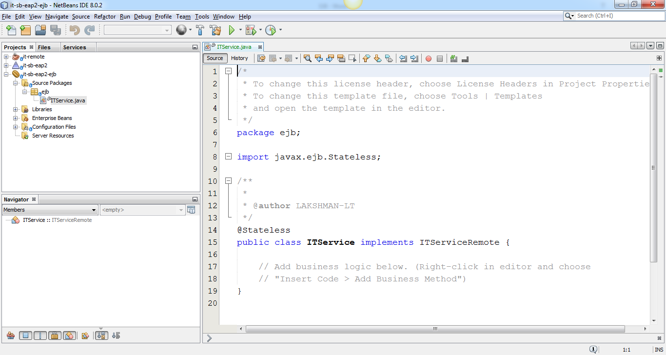666x355 pixels.
Task: Build project with the hammer icon
Action: [x=200, y=30]
